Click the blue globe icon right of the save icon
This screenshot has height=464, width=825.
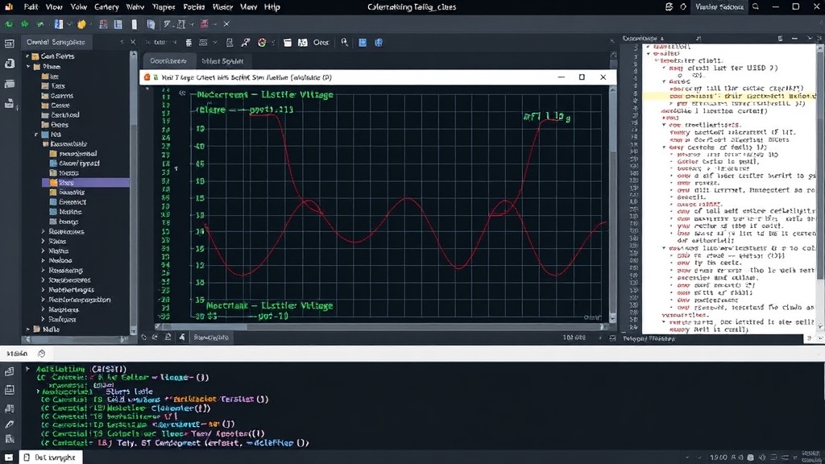tap(379, 43)
